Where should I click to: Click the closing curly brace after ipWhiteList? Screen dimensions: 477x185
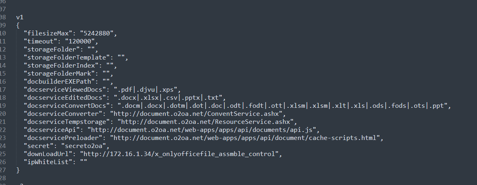click(18, 170)
